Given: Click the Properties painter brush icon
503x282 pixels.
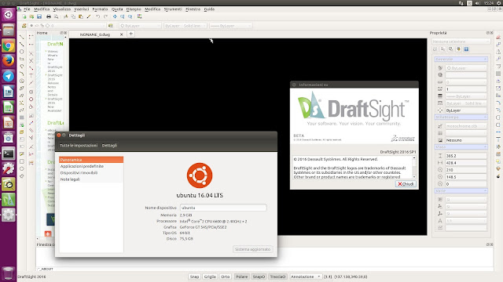Looking at the screenshot, I should pyautogui.click(x=89, y=16).
